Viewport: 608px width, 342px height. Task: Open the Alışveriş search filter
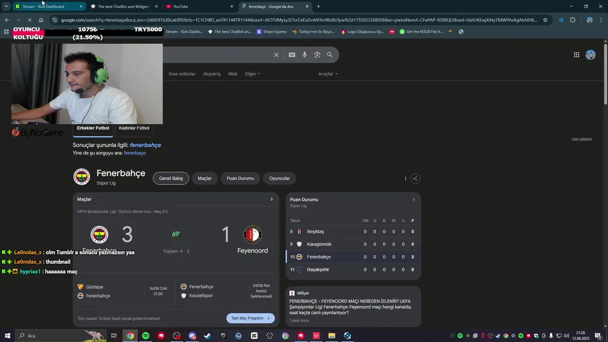tap(212, 74)
